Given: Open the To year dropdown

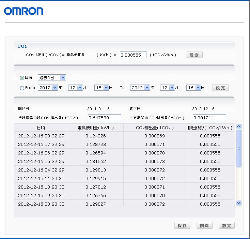Looking at the screenshot, I should coord(140,88).
